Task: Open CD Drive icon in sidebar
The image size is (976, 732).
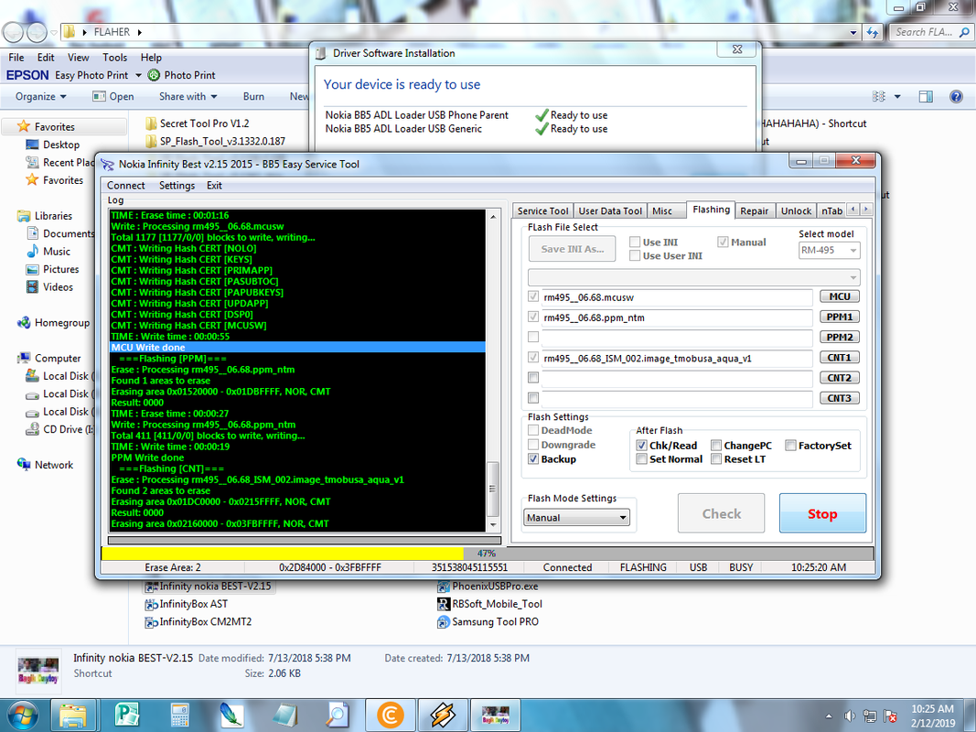Action: click(x=32, y=429)
